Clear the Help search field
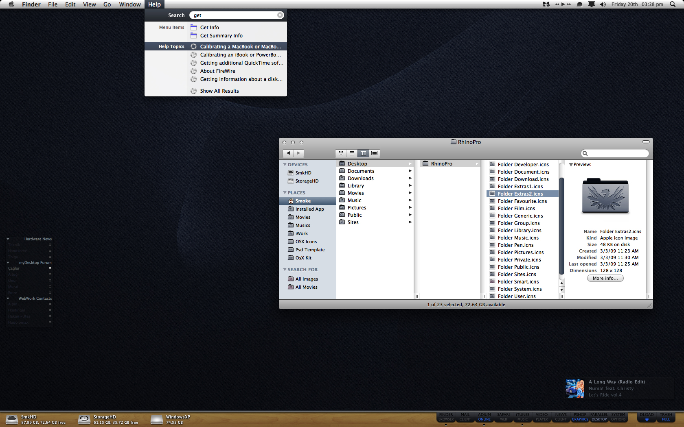The width and height of the screenshot is (684, 427). (x=280, y=15)
